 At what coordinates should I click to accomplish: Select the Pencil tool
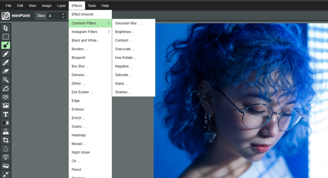(6, 54)
